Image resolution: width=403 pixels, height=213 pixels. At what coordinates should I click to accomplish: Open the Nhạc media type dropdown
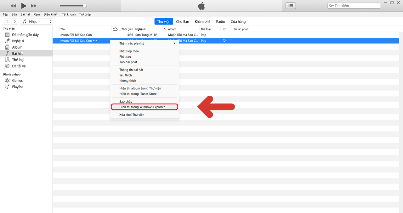click(37, 22)
